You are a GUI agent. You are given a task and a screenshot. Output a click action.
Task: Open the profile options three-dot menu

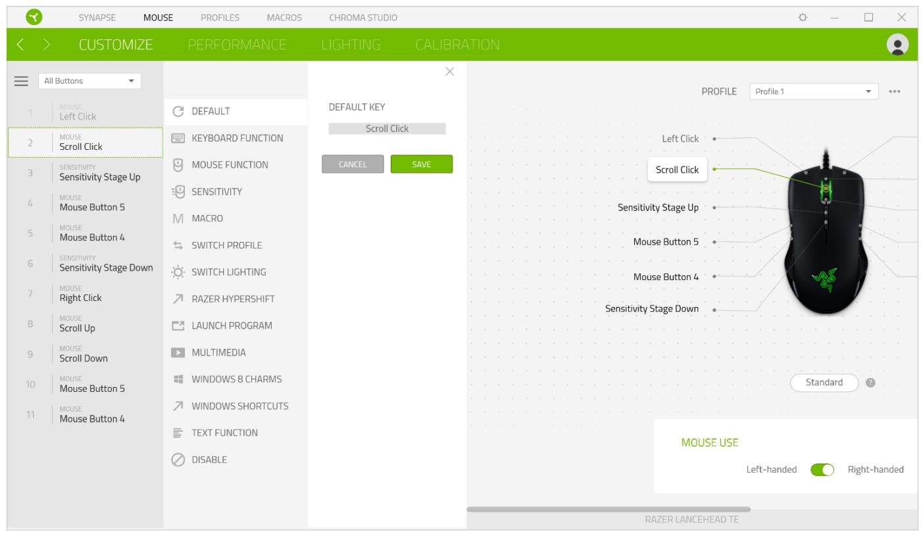(893, 92)
